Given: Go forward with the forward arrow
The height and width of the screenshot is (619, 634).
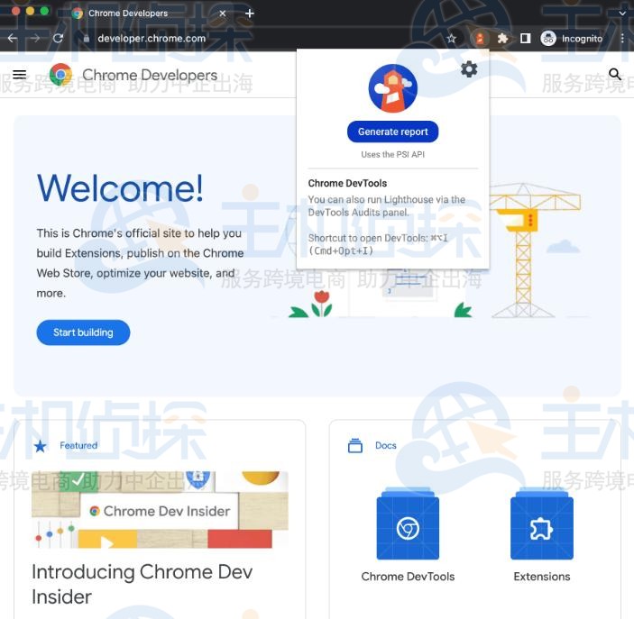Looking at the screenshot, I should (35, 39).
